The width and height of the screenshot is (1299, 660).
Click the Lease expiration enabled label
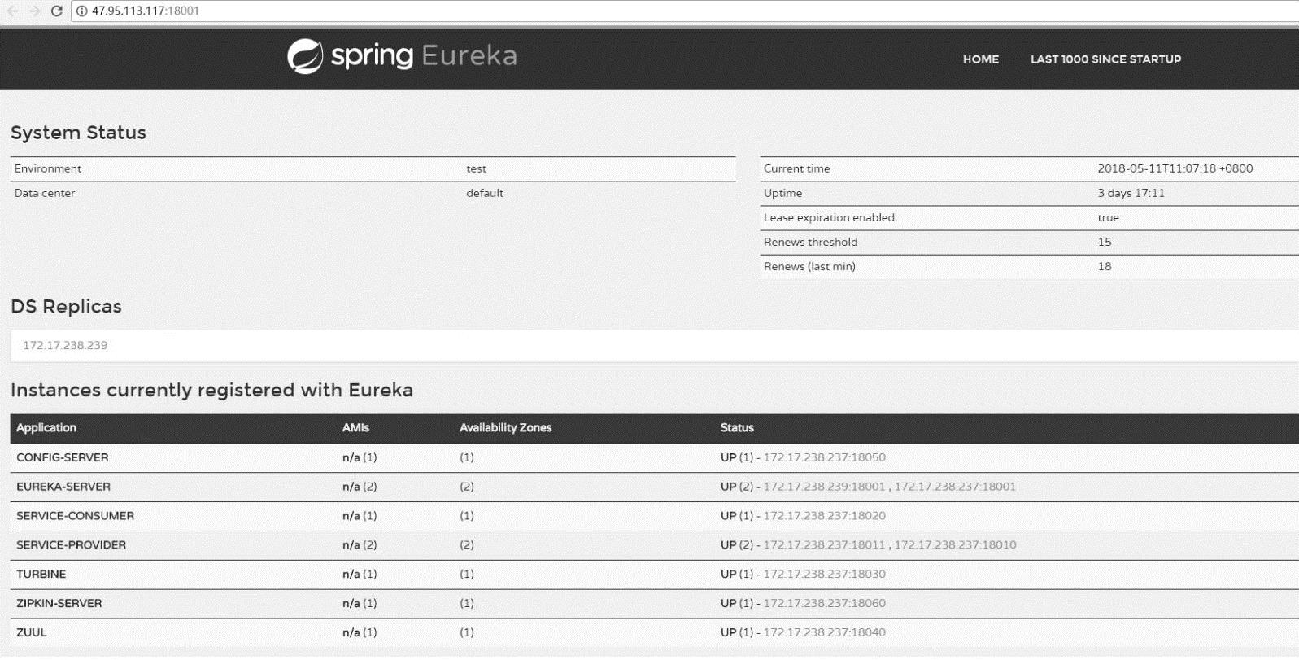(x=829, y=217)
